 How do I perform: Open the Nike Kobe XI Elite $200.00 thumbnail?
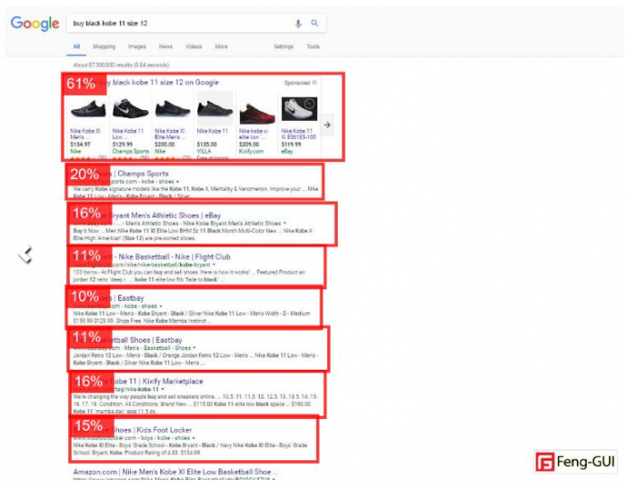pyautogui.click(x=172, y=108)
